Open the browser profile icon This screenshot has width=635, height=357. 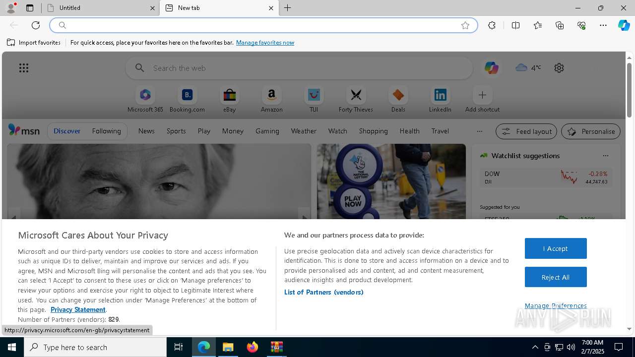(x=11, y=8)
